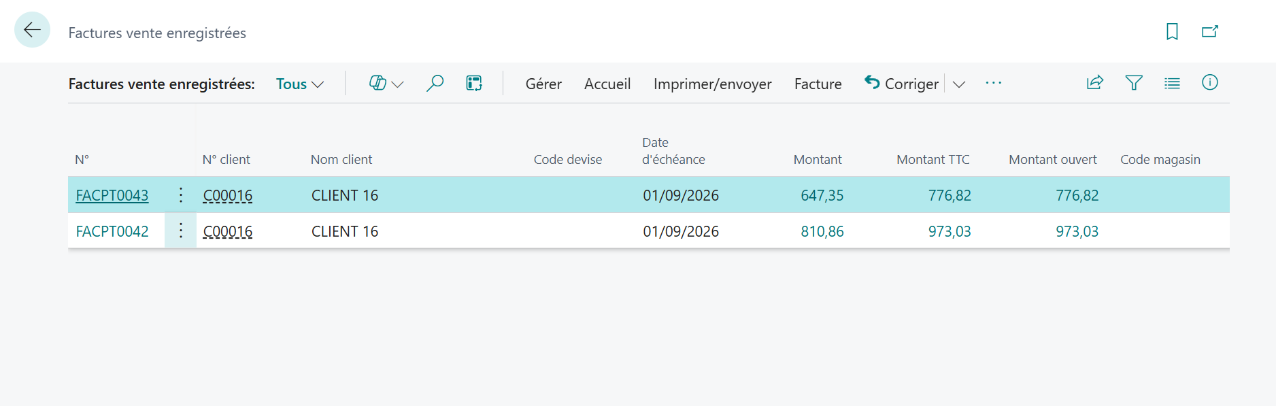This screenshot has height=406, width=1276.
Task: Open the Gérer menu
Action: click(x=543, y=84)
